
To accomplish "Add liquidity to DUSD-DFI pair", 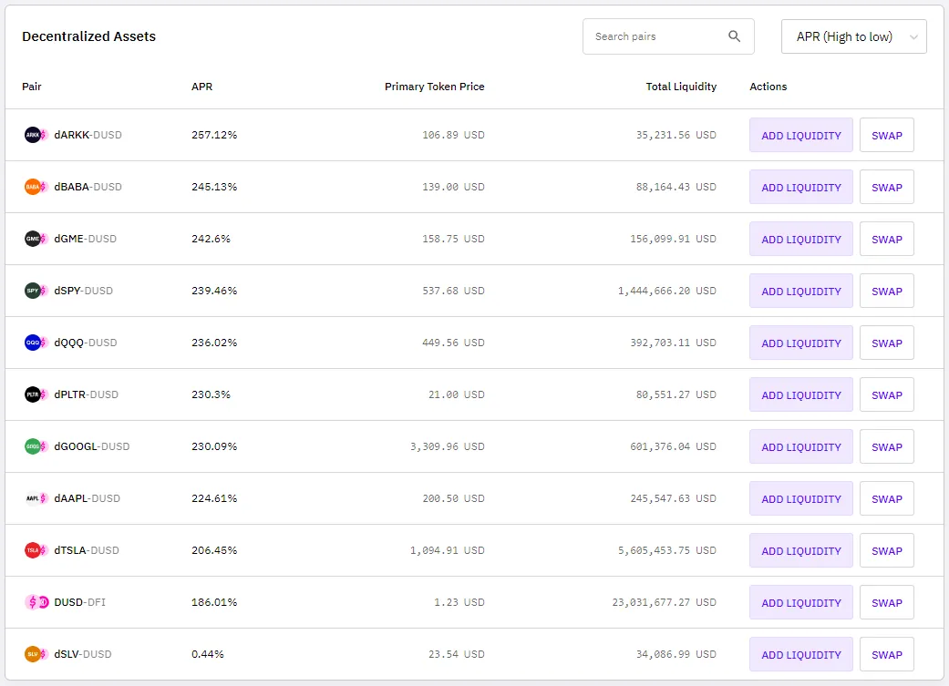I will pyautogui.click(x=800, y=603).
